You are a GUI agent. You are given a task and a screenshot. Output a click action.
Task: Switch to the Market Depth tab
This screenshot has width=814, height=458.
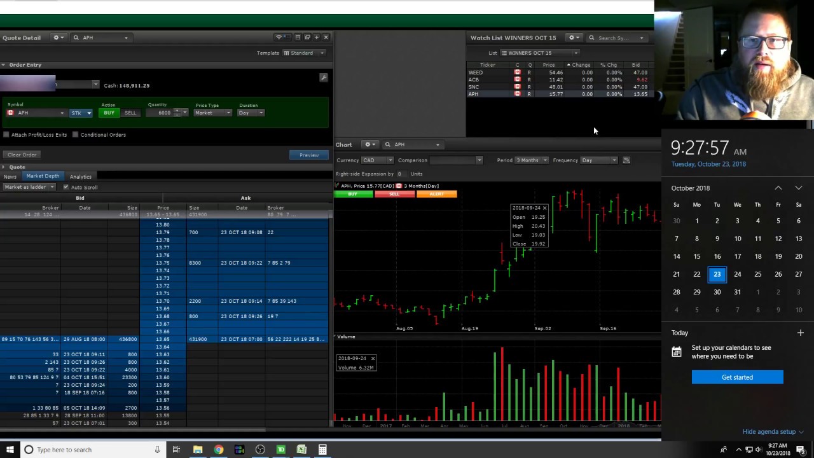[x=43, y=176]
